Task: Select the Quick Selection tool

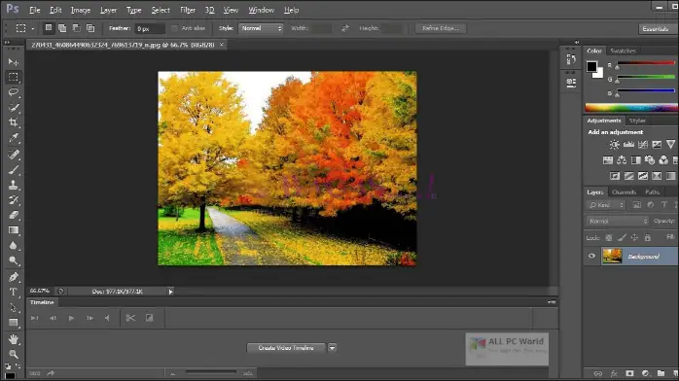Action: pyautogui.click(x=14, y=107)
